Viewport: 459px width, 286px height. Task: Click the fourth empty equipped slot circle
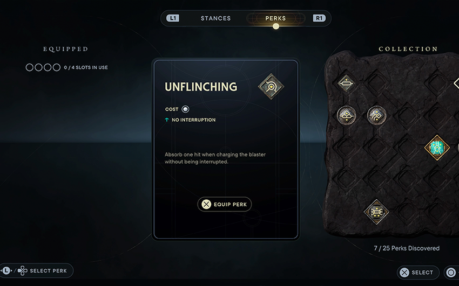tap(56, 67)
